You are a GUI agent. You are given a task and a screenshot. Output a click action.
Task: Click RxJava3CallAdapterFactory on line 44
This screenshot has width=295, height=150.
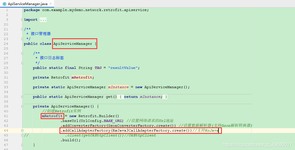pos(141,130)
